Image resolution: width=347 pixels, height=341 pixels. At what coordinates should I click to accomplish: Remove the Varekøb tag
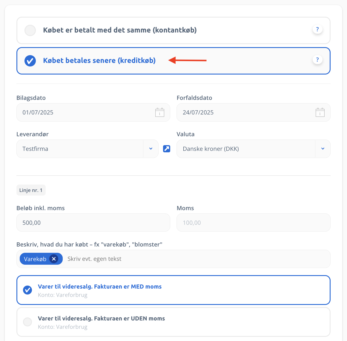(x=54, y=259)
